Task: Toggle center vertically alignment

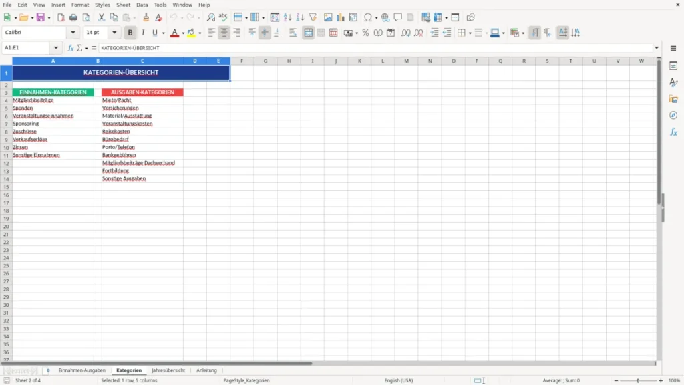Action: (x=265, y=33)
